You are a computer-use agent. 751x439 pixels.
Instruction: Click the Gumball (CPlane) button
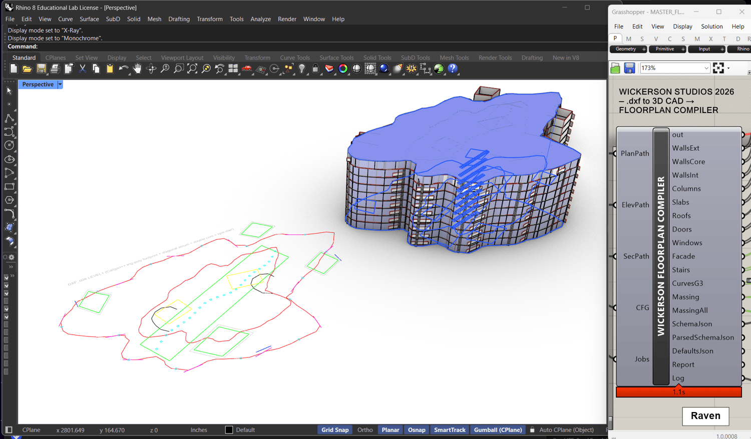click(x=498, y=430)
